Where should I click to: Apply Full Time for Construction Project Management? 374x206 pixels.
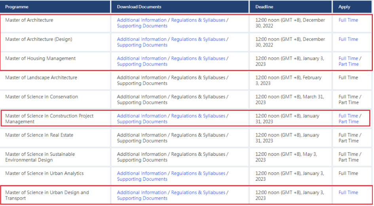click(x=348, y=116)
